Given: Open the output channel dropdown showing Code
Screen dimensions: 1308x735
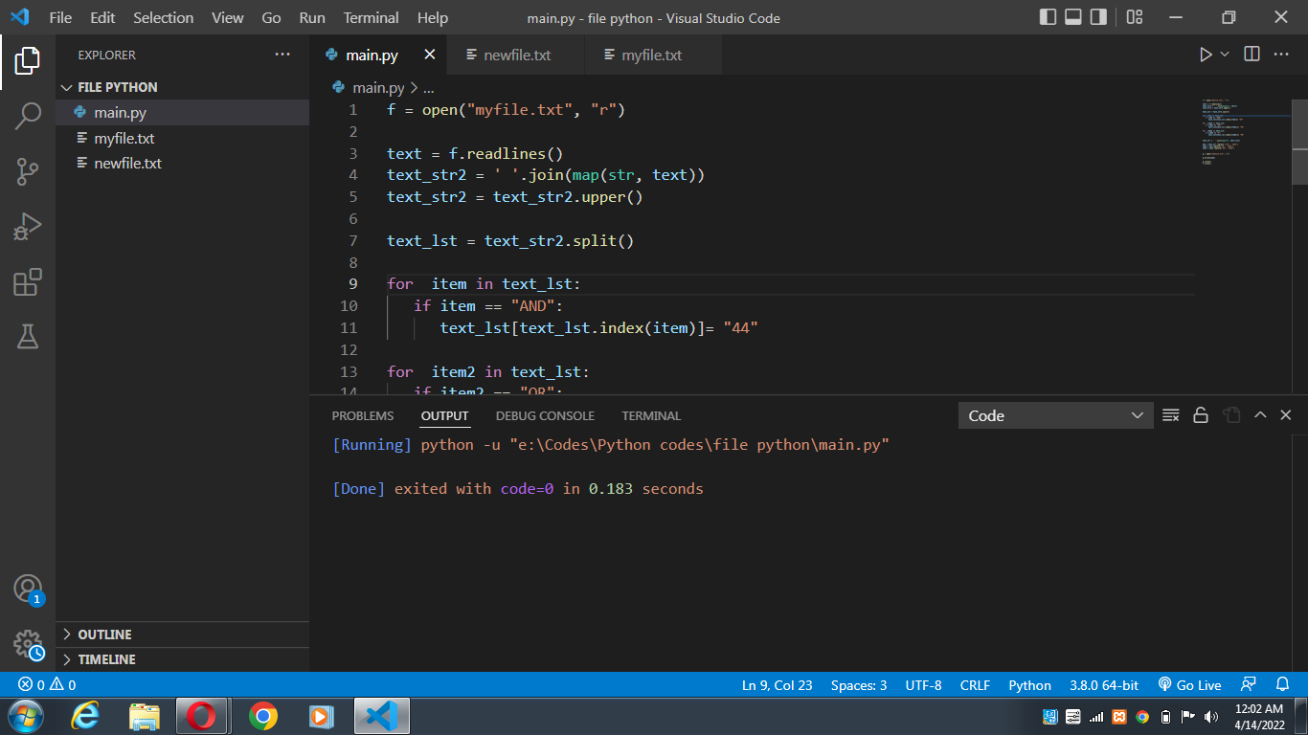Looking at the screenshot, I should 1055,414.
